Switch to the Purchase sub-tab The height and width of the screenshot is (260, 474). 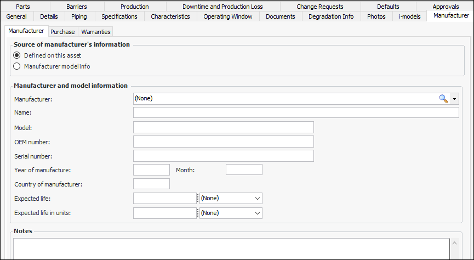[x=62, y=32]
